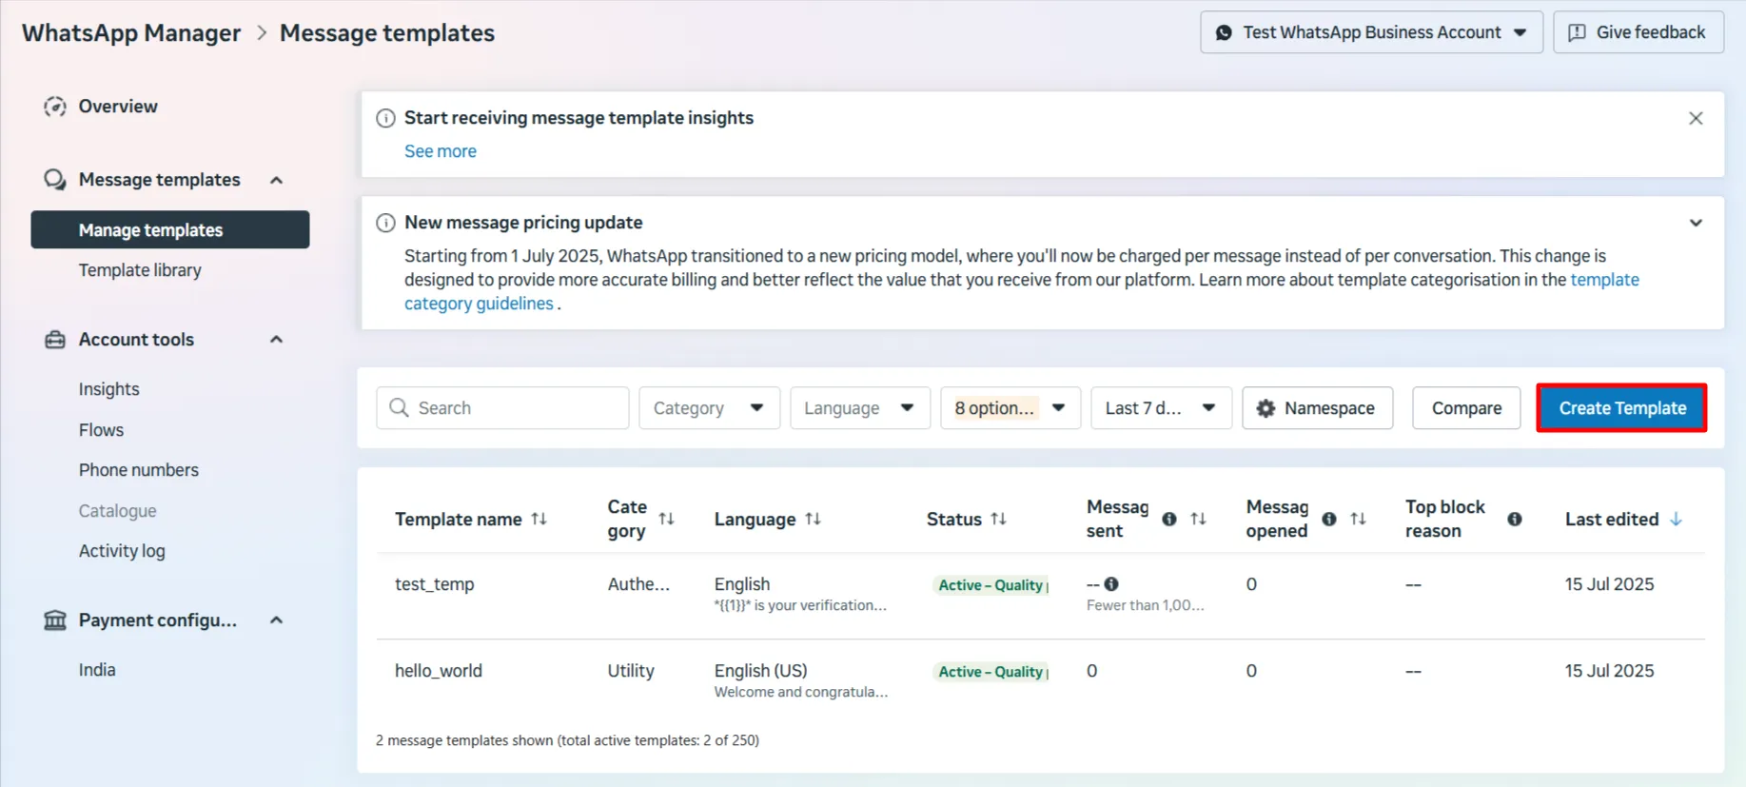This screenshot has height=787, width=1746.
Task: Click info icon beside template insights notice
Action: 385,118
